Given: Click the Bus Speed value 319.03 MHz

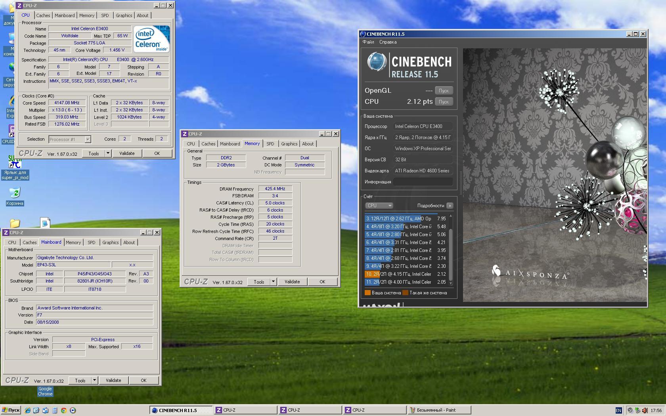Looking at the screenshot, I should 67,117.
